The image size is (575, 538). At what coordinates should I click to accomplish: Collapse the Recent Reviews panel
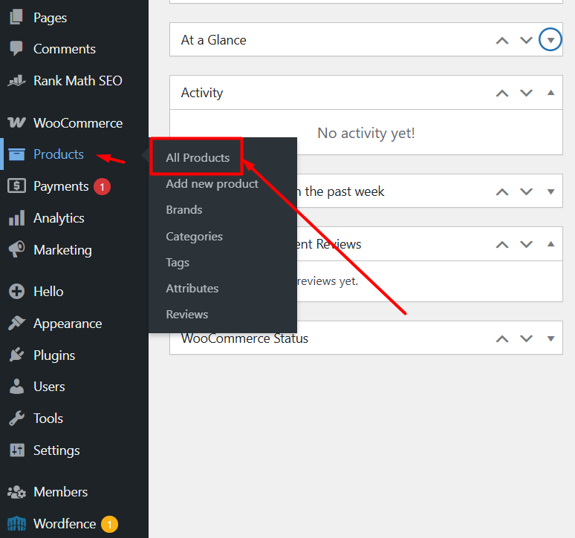click(550, 244)
